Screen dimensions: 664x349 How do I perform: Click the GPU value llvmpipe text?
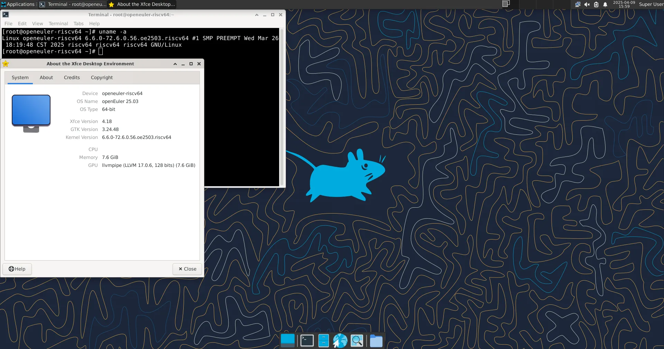click(149, 165)
